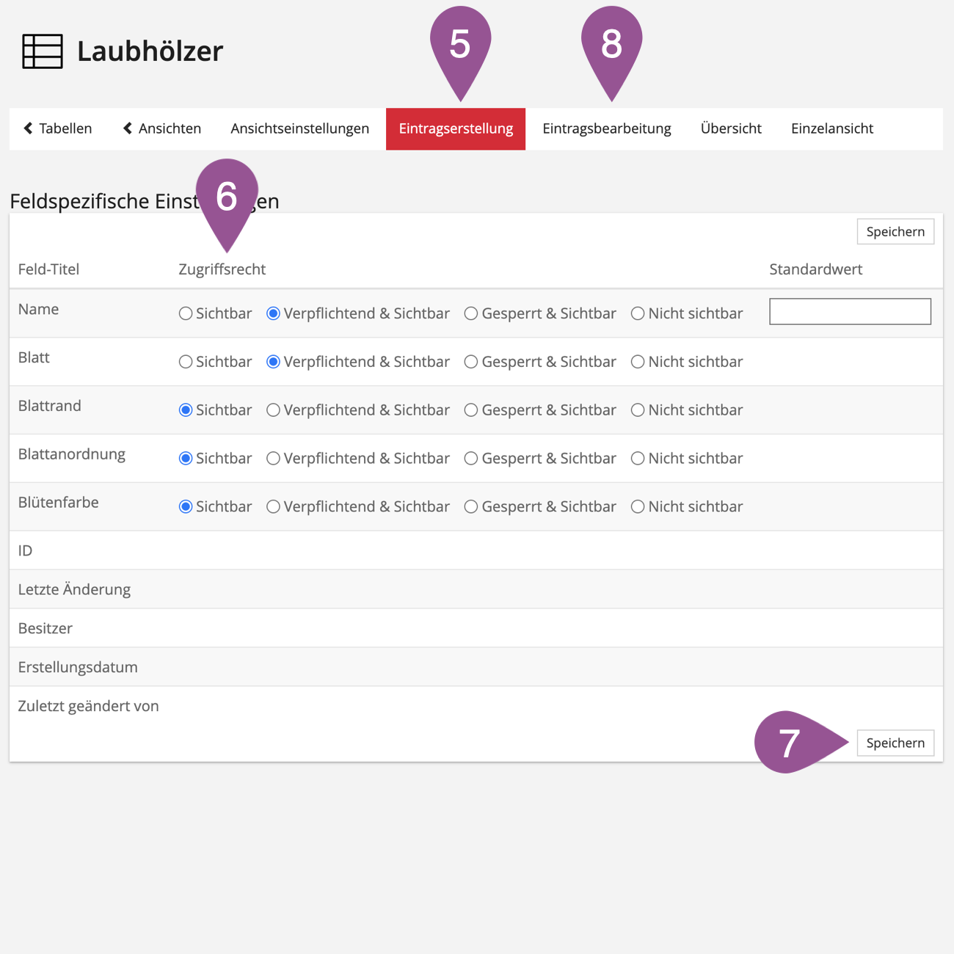Open the Ansichtseinstellungen tab
Screen dimensions: 954x954
[x=299, y=128]
